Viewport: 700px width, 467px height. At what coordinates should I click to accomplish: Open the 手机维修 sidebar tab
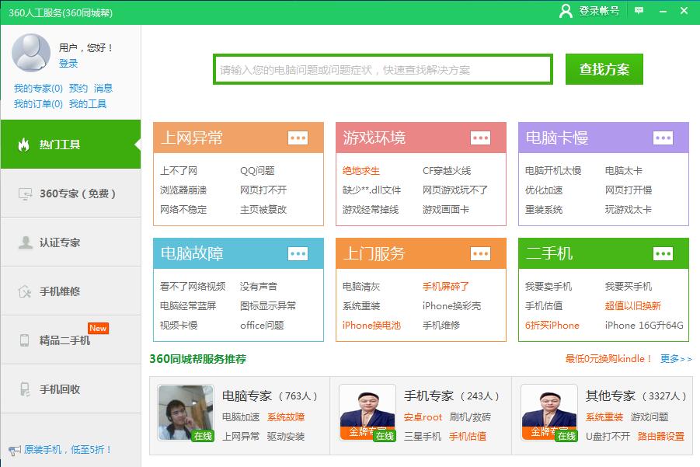[71, 291]
